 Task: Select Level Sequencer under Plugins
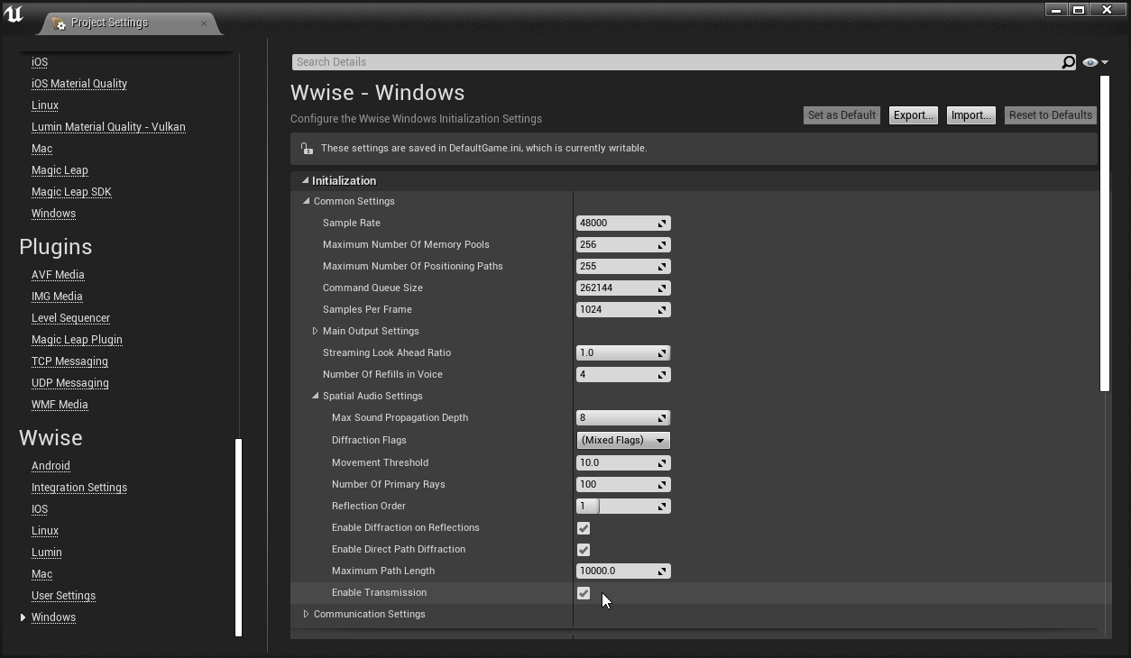click(70, 318)
